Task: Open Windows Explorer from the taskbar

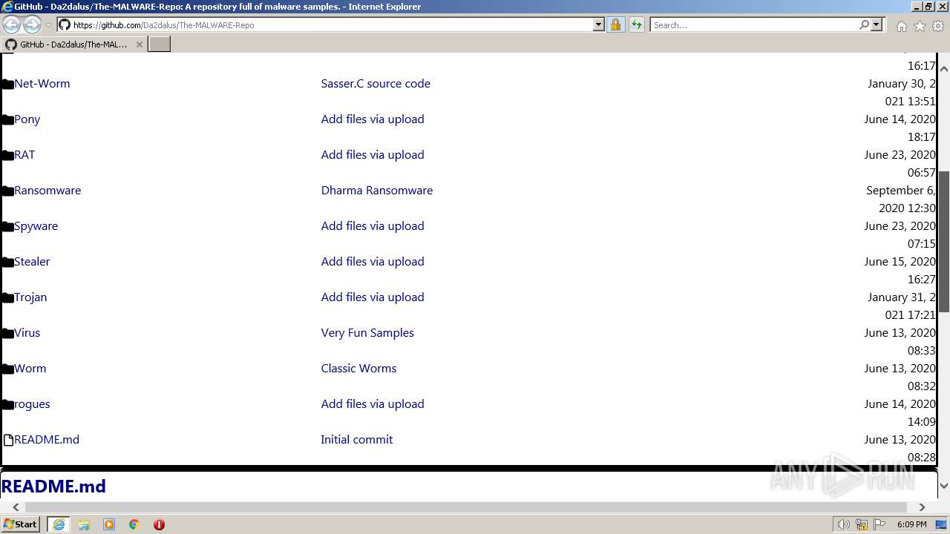Action: (x=84, y=524)
